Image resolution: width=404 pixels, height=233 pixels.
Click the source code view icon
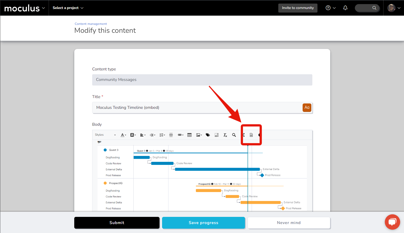pos(251,135)
